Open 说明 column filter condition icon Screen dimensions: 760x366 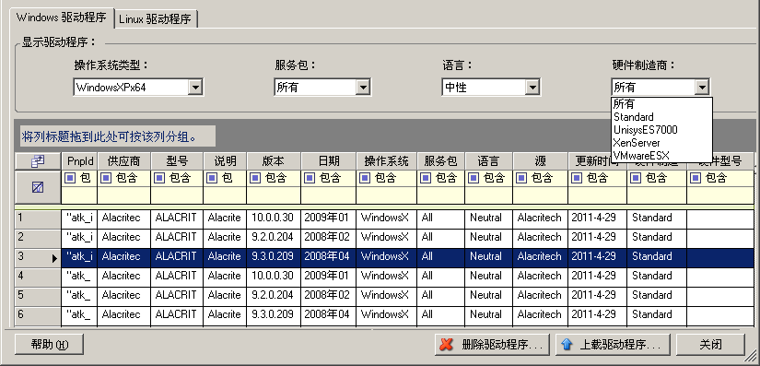click(212, 178)
